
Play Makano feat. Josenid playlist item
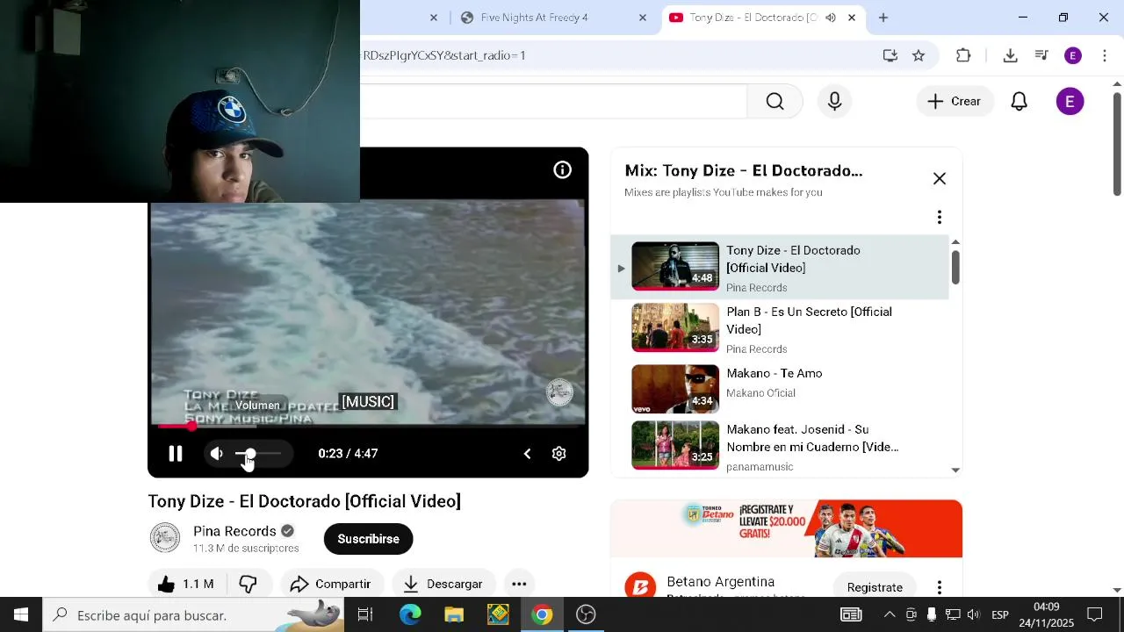click(x=780, y=446)
